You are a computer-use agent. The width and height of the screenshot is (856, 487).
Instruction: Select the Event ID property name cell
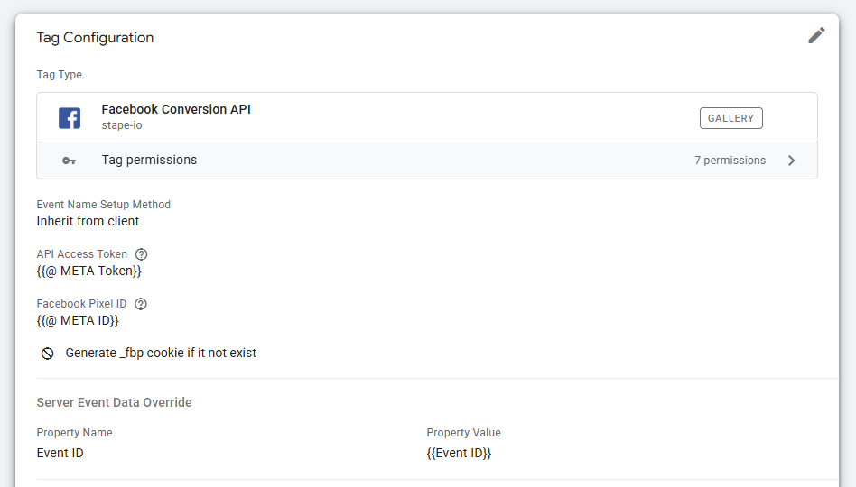[x=60, y=453]
